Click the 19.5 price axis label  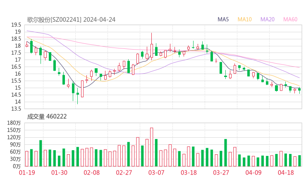tap(16, 25)
